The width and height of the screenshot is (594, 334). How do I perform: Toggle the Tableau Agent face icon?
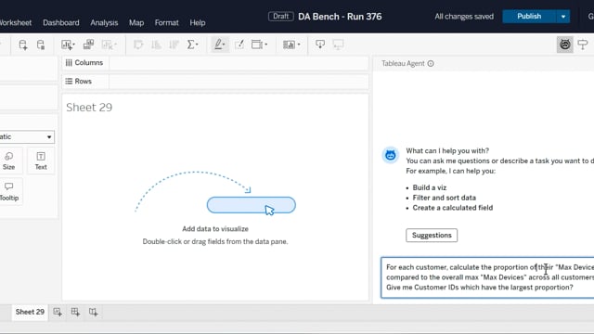pyautogui.click(x=565, y=45)
